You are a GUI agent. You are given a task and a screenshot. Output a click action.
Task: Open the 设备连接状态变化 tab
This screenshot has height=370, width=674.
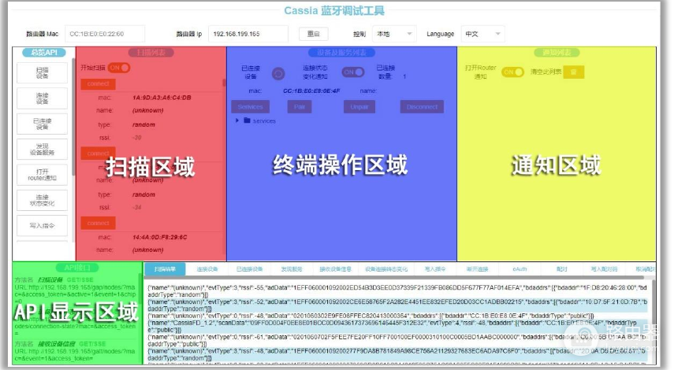[386, 269]
